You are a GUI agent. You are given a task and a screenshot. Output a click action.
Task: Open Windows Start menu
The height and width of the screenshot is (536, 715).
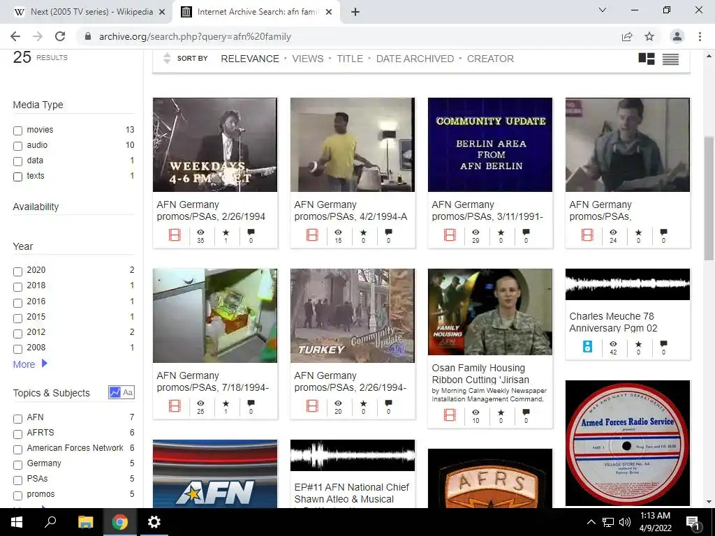tap(17, 522)
